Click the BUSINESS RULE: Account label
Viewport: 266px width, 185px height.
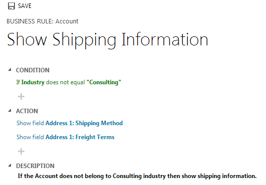pos(42,21)
